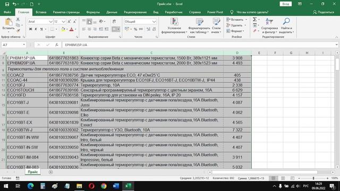The height and width of the screenshot is (191, 340).
Task: Toggle top vertical alignment
Action: tap(84, 21)
